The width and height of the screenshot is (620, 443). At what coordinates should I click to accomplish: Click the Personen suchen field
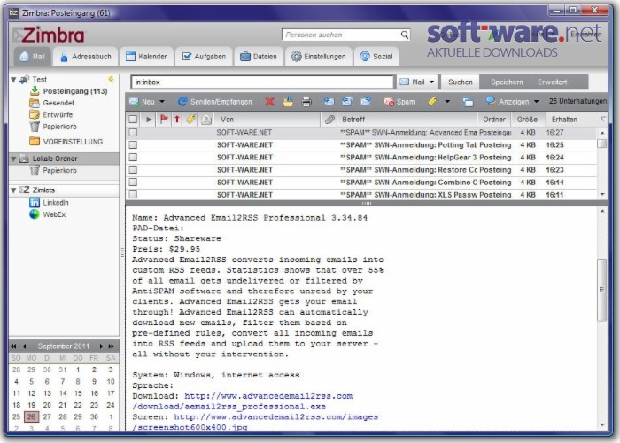click(x=341, y=35)
